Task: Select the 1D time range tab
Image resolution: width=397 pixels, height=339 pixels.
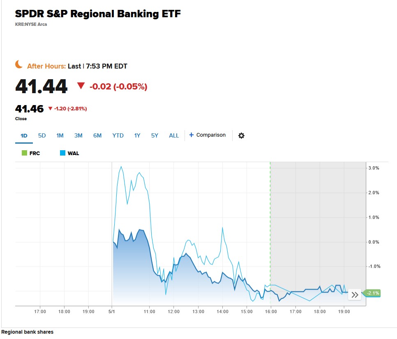Action: coord(24,135)
